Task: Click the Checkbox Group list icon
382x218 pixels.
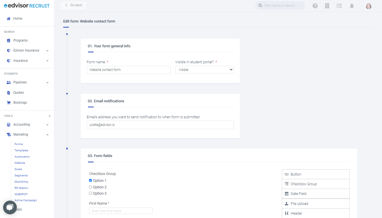Action: [x=287, y=184]
